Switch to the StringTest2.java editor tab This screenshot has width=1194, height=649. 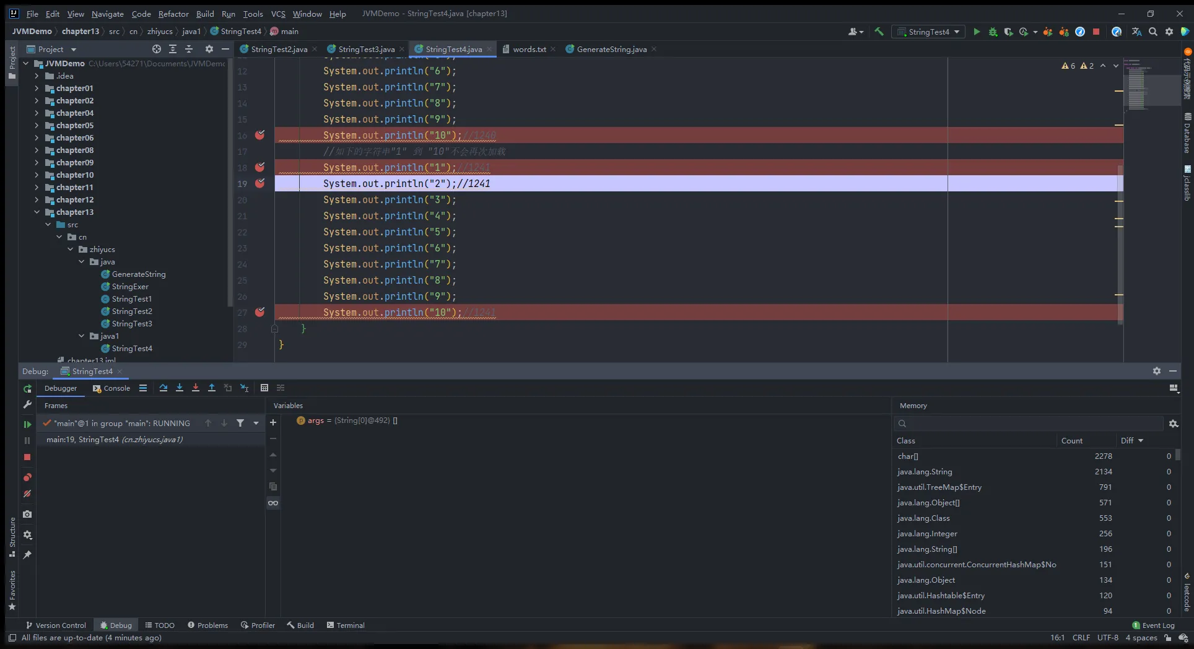coord(279,49)
